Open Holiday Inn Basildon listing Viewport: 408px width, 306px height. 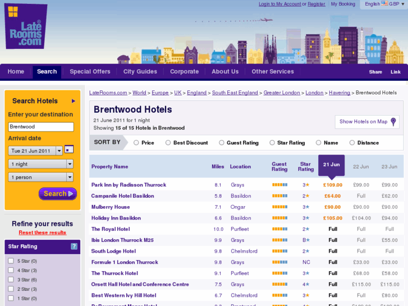[x=116, y=218]
